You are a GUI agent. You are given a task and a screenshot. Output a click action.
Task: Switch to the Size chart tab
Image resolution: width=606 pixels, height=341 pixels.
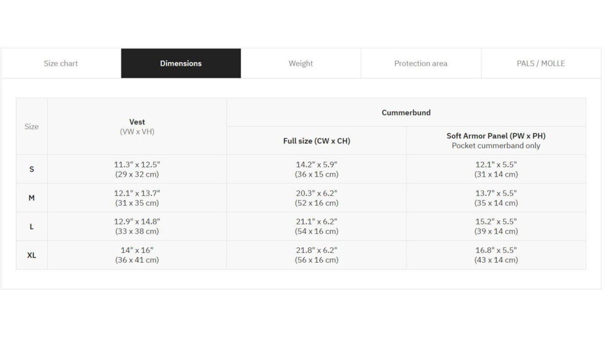click(61, 63)
